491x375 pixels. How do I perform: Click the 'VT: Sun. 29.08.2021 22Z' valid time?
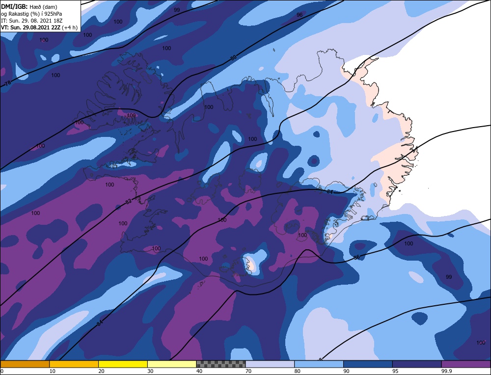coord(30,27)
